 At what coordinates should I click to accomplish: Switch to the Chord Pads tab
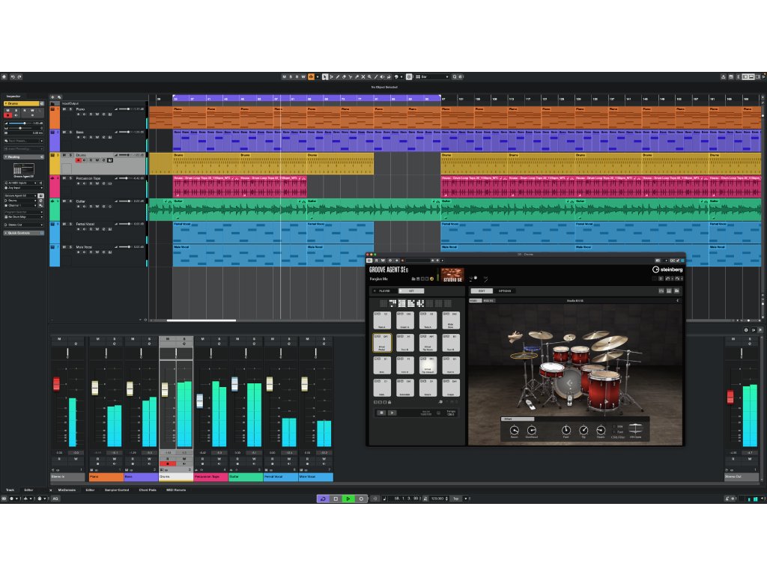point(147,490)
